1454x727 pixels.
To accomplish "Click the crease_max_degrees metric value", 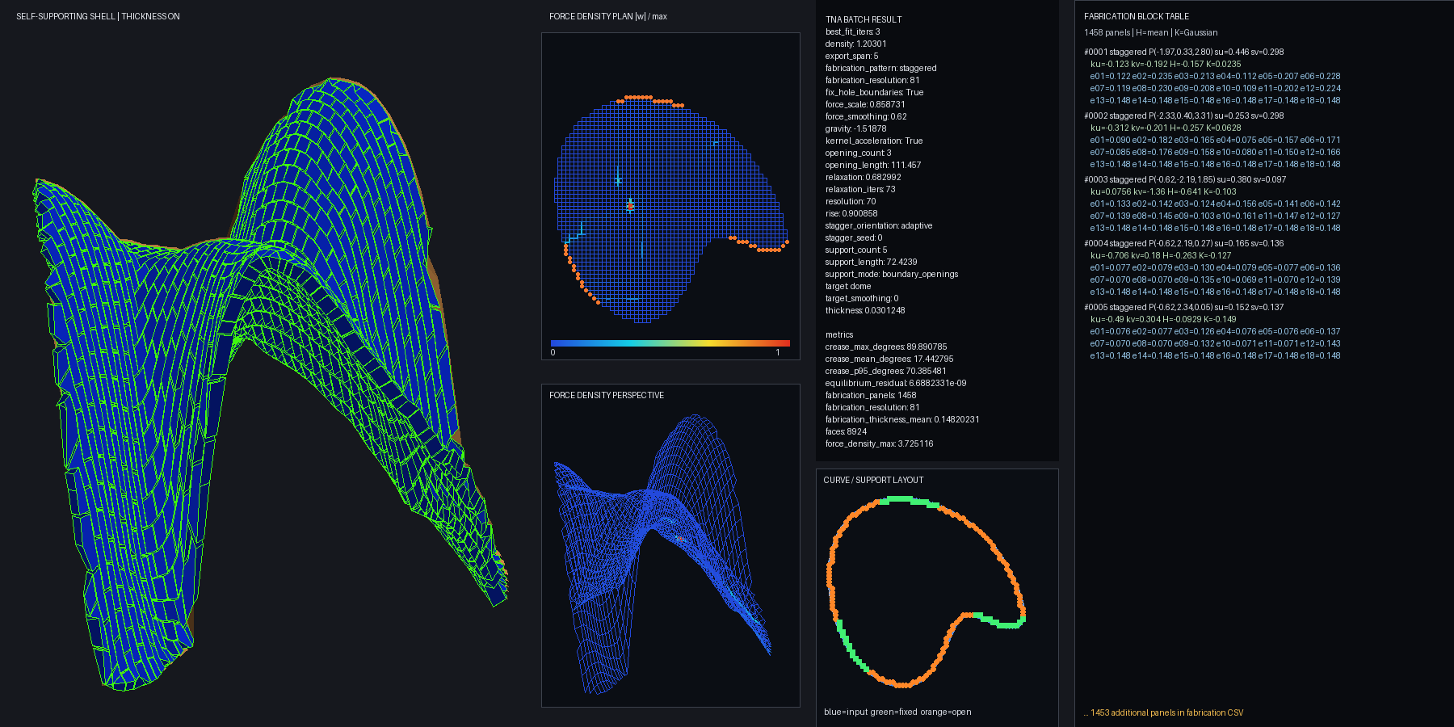I will [x=927, y=347].
